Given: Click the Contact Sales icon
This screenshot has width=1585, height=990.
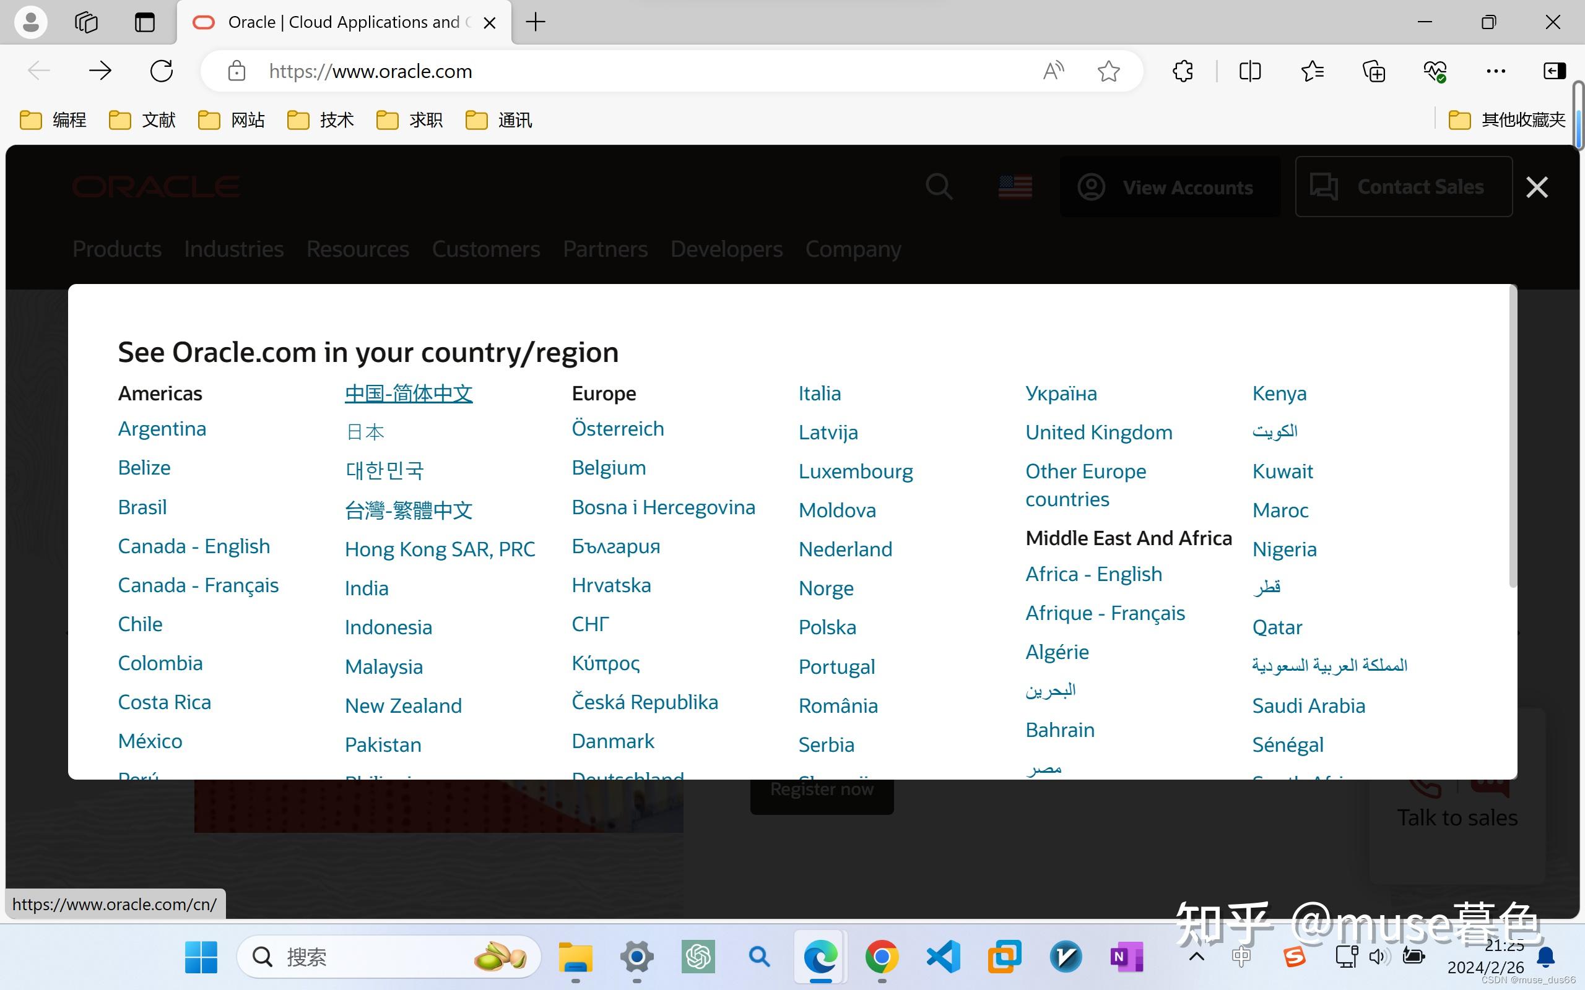Looking at the screenshot, I should pos(1324,187).
